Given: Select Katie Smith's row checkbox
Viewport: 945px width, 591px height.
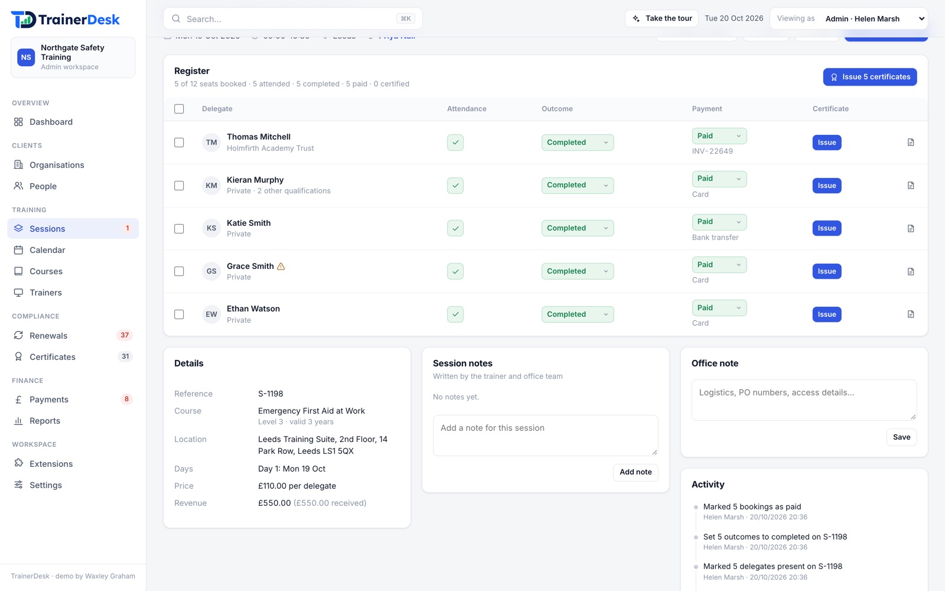Looking at the screenshot, I should point(179,229).
